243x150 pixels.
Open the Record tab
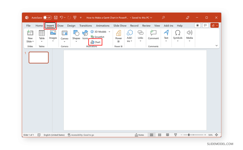pos(134,26)
